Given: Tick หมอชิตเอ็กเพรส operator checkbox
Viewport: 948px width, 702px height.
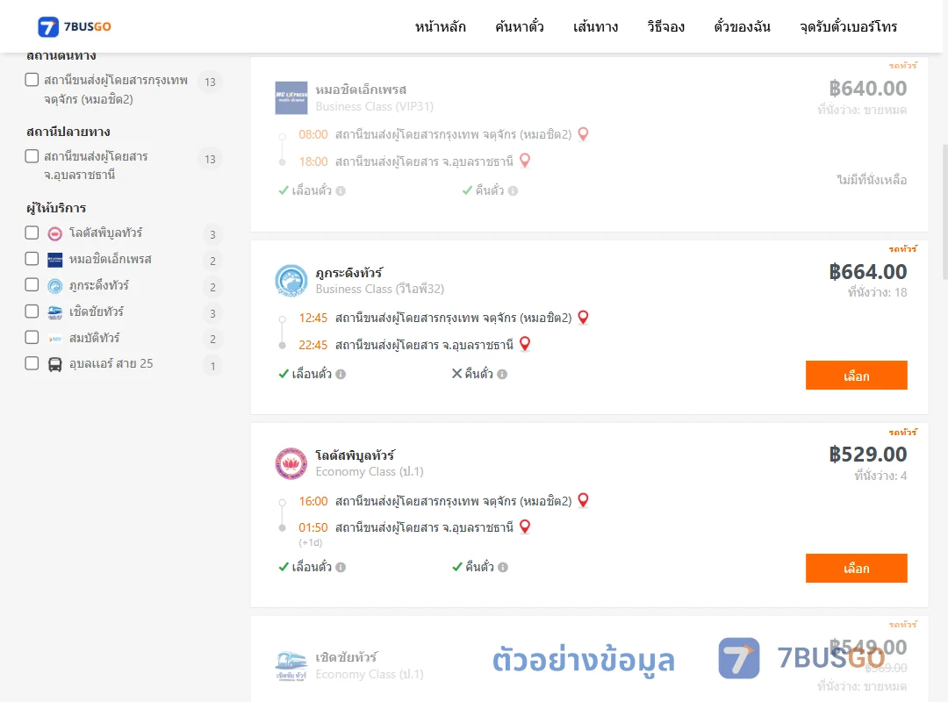Looking at the screenshot, I should coord(32,259).
